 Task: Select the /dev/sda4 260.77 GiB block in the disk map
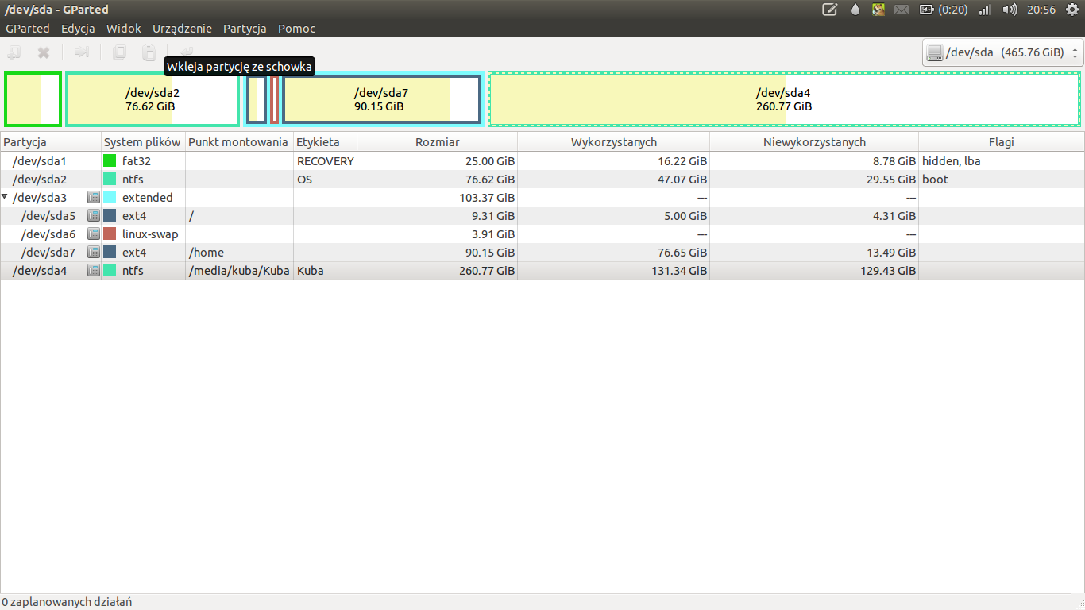784,98
